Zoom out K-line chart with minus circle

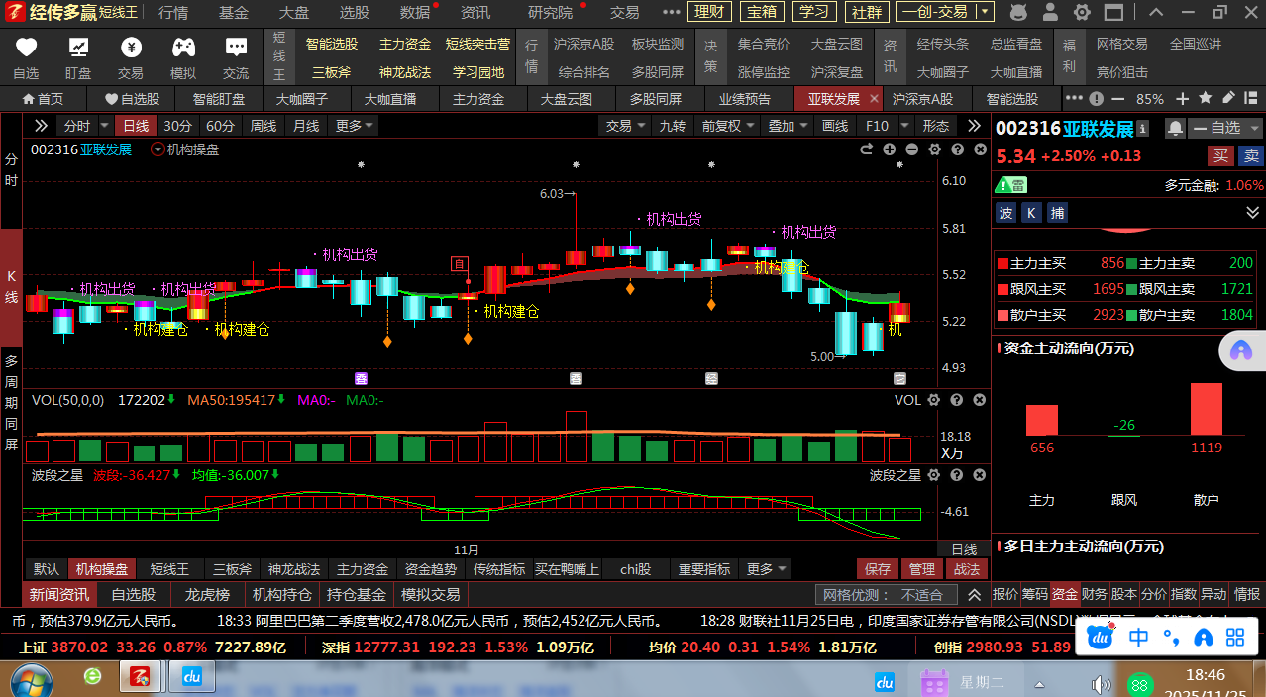(912, 149)
